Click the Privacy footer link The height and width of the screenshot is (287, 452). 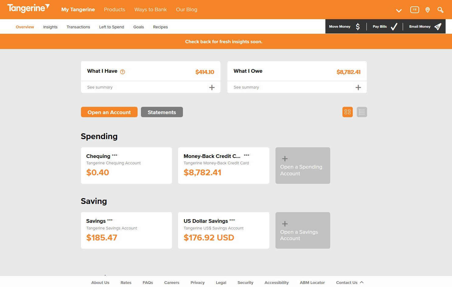click(198, 282)
